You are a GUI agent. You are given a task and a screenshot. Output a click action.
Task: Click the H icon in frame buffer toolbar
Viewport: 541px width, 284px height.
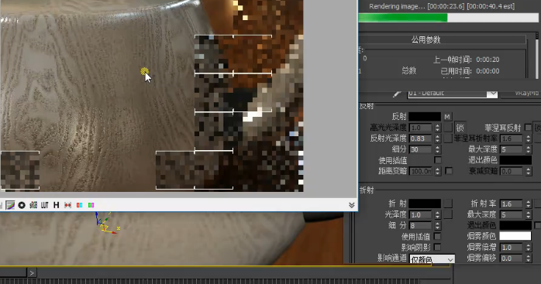pos(57,205)
